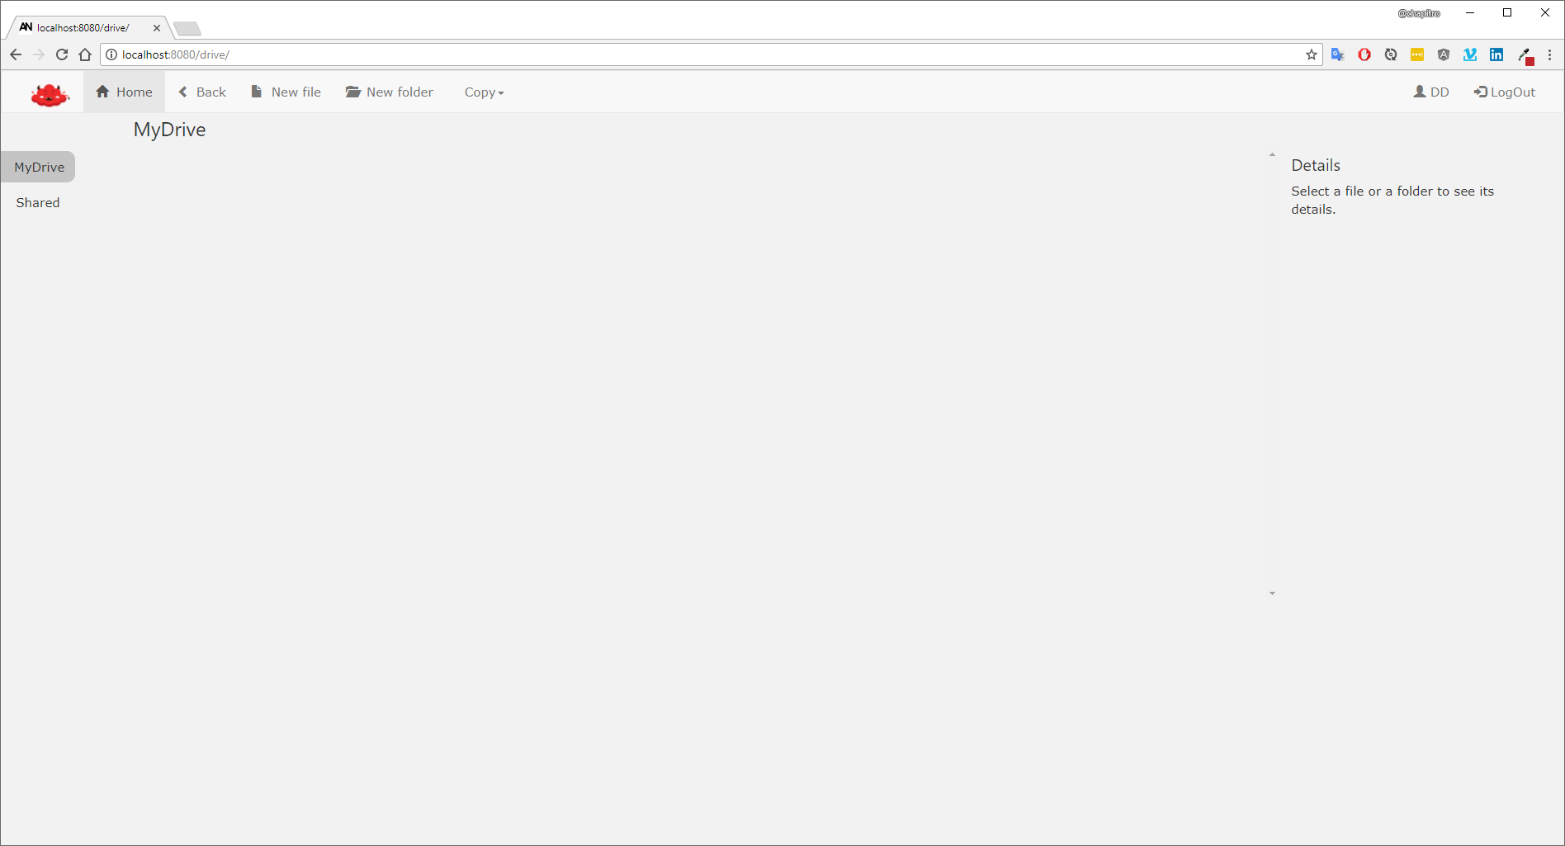The image size is (1565, 846).
Task: Open Shared in the sidebar
Action: coord(38,202)
